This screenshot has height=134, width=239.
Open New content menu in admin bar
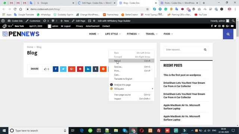coord(65,21)
